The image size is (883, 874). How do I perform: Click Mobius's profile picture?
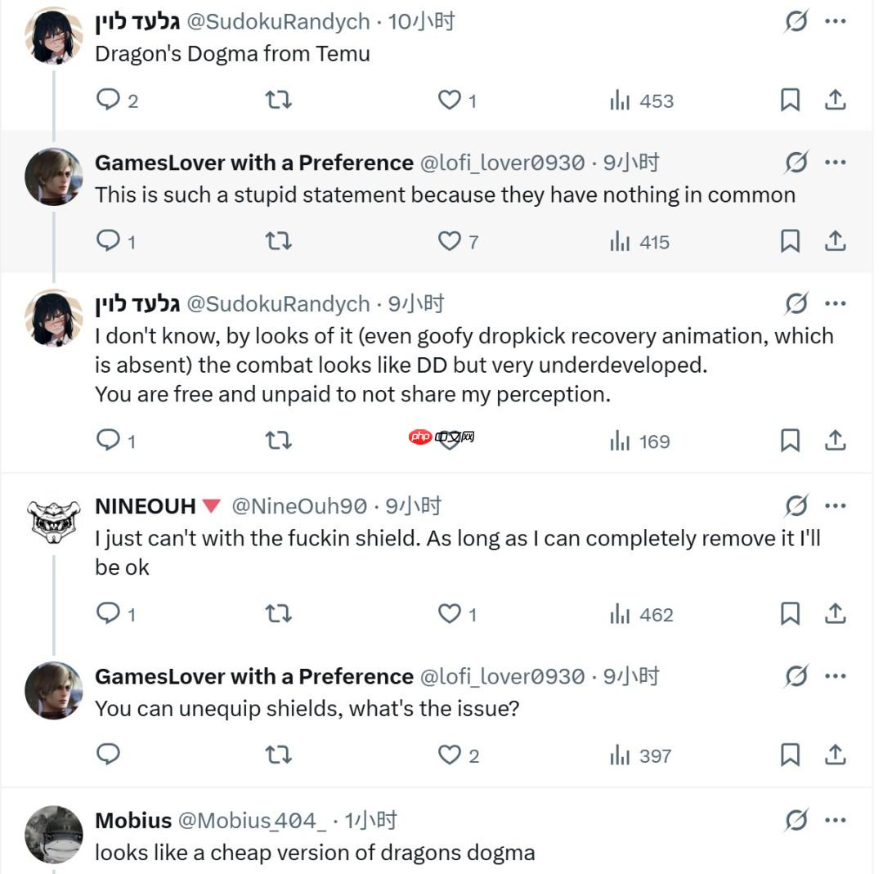pos(54,835)
